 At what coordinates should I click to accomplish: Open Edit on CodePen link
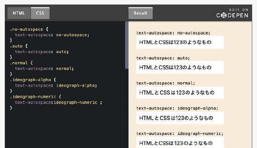coord(232,13)
